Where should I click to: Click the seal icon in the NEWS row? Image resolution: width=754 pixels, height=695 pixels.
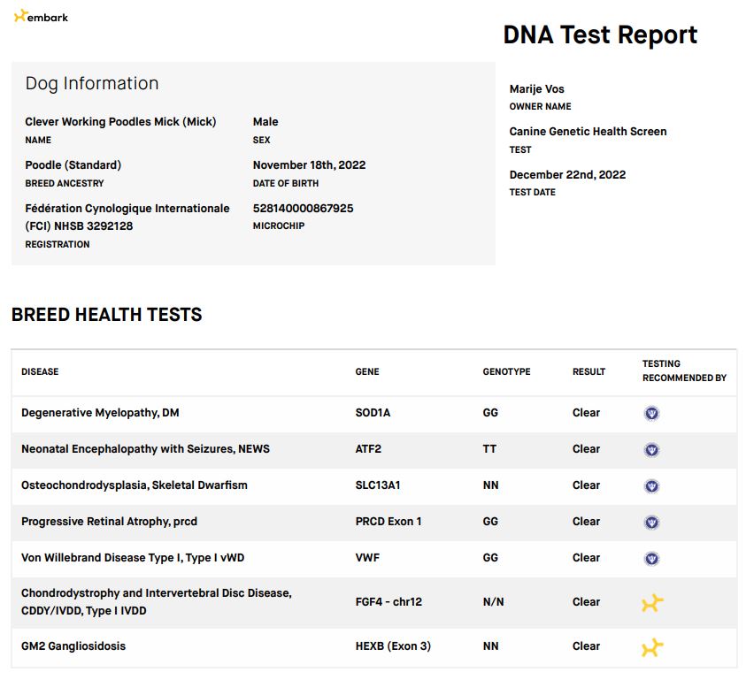[651, 449]
